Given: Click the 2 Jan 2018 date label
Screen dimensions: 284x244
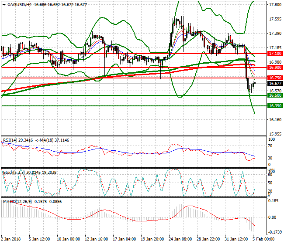Looking at the screenshot, I should pos(11,239).
